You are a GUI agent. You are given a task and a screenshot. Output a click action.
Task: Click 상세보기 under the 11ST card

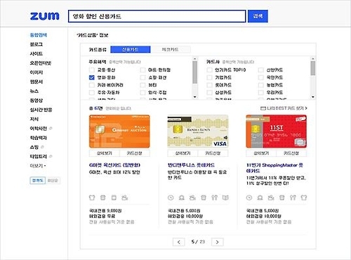pyautogui.click(x=261, y=153)
